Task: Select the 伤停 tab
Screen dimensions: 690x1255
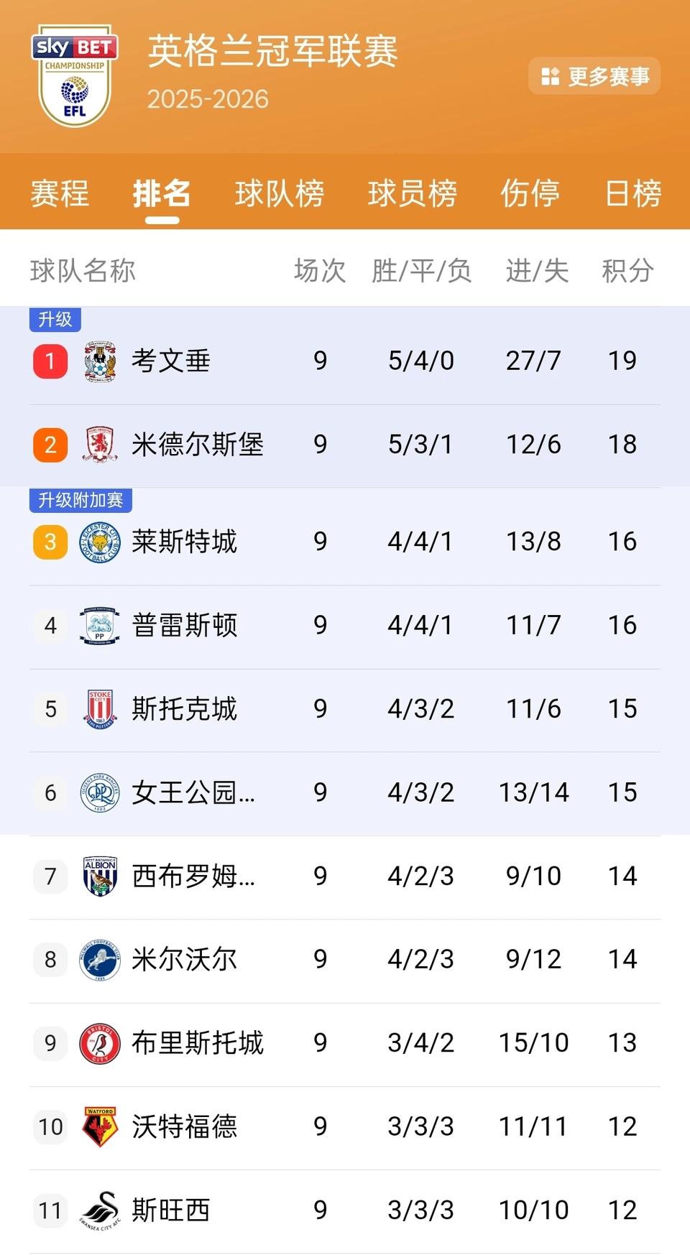Action: (530, 193)
